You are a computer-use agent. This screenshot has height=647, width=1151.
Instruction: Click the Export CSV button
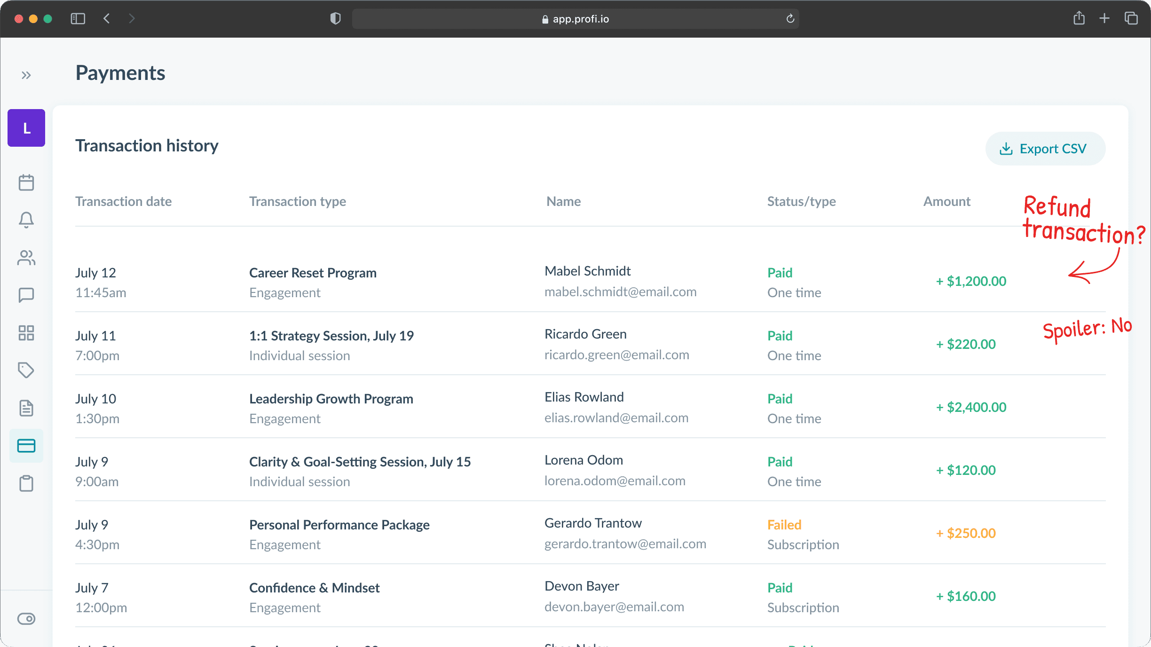(x=1045, y=149)
